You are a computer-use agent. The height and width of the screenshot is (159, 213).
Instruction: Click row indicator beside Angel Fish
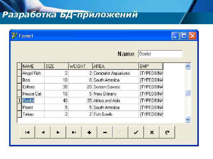(x=20, y=73)
